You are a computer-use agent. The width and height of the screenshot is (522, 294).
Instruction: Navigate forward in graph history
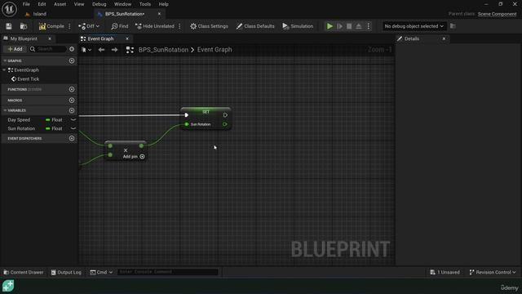[x=114, y=50]
